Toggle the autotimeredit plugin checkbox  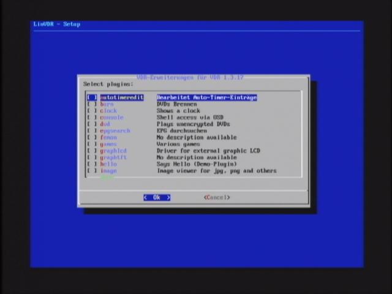(x=92, y=97)
